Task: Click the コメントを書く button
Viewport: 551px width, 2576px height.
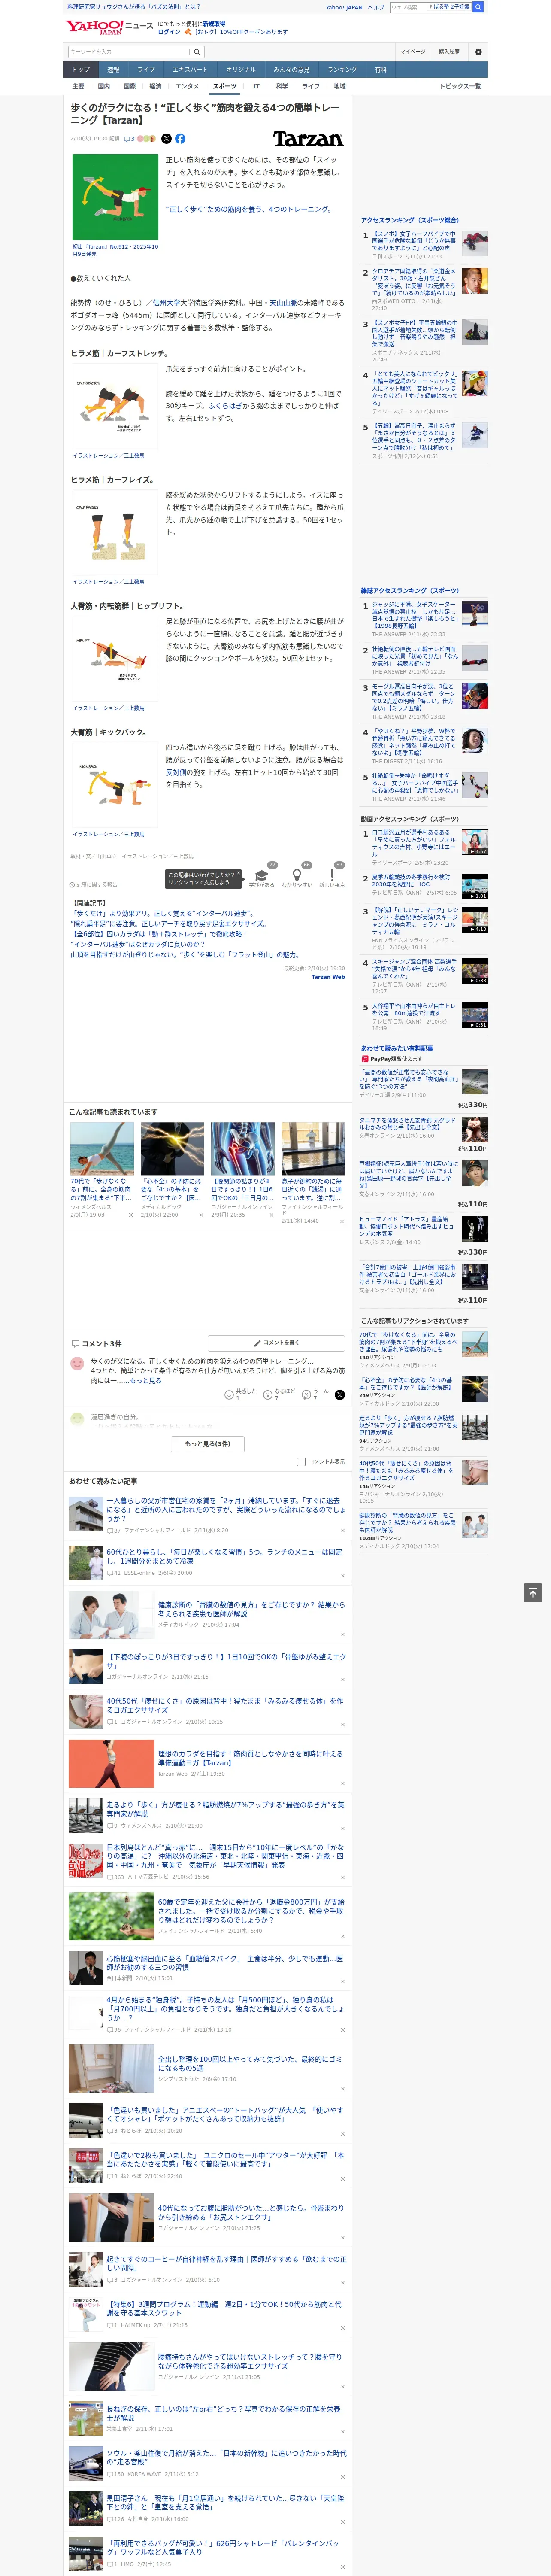Action: coord(275,1342)
